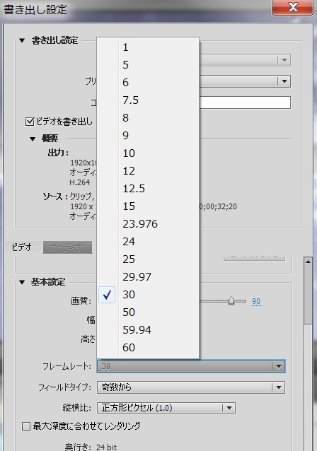Select the checked 30 frame rate item
The width and height of the screenshot is (317, 451).
click(148, 295)
